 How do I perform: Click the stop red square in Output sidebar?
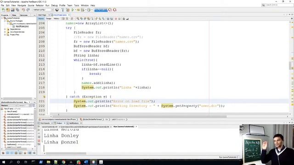tap(39, 141)
